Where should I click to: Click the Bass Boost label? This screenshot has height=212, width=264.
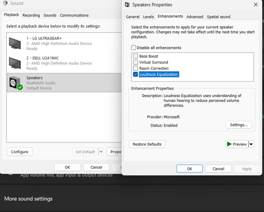[148, 56]
